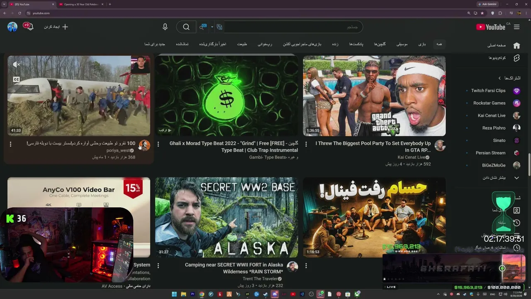Click the Create button with plus sign
Image resolution: width=531 pixels, height=299 pixels.
coord(56,27)
